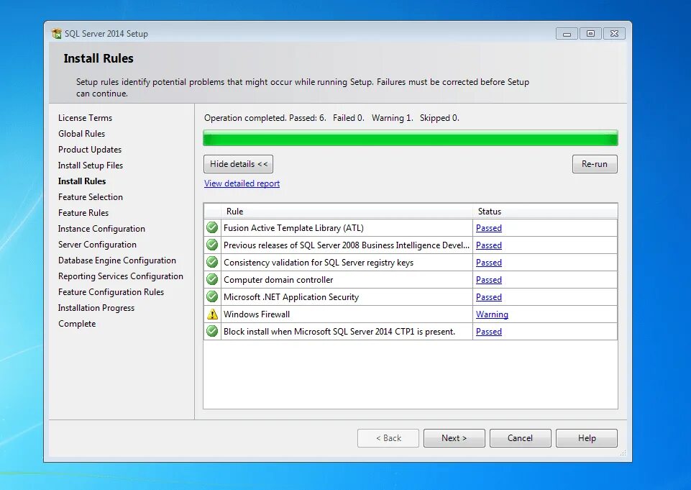Image resolution: width=691 pixels, height=490 pixels.
Task: Open the Passed link for Fusion Active Template Library
Action: coord(488,227)
